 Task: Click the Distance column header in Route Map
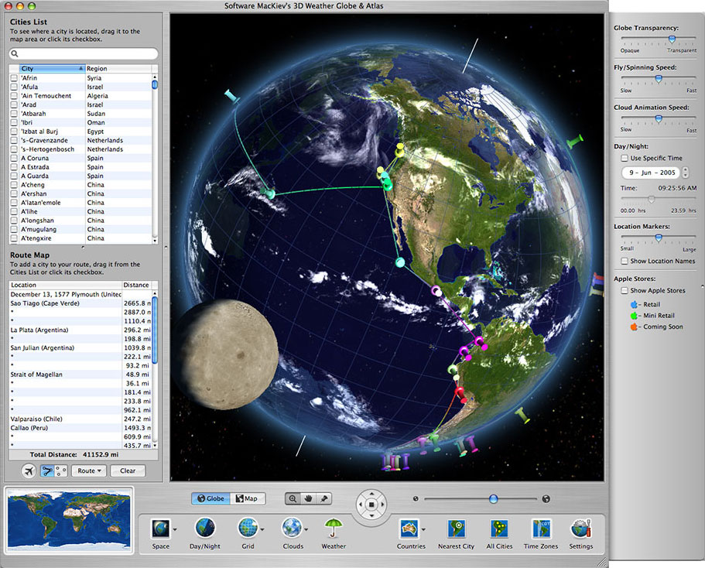(137, 285)
